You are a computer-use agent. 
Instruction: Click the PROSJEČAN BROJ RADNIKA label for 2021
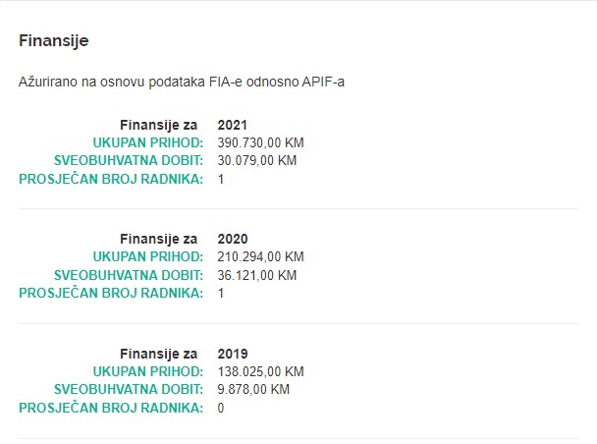(111, 179)
